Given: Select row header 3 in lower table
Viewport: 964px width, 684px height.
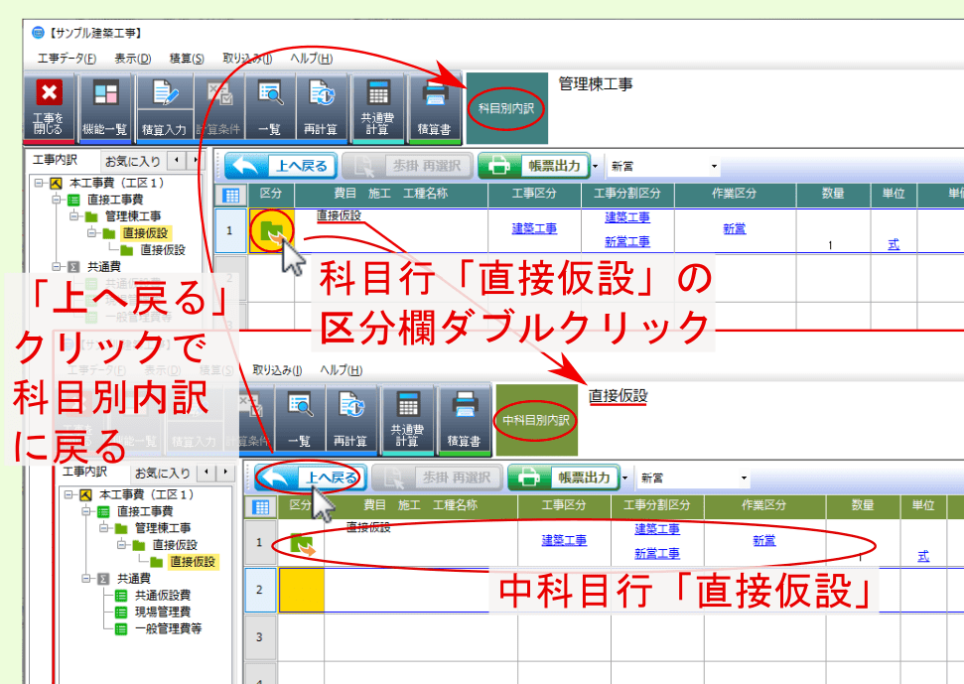Looking at the screenshot, I should coord(259,637).
